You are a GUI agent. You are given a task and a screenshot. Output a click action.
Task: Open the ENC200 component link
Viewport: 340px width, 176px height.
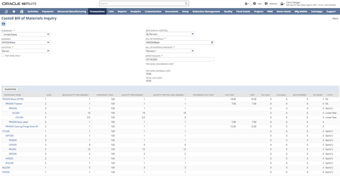click(x=10, y=163)
